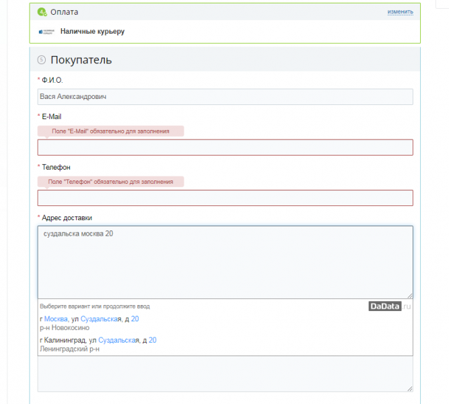The image size is (449, 404).
Task: Click the E-Mail required error tooltip
Action: click(x=110, y=131)
